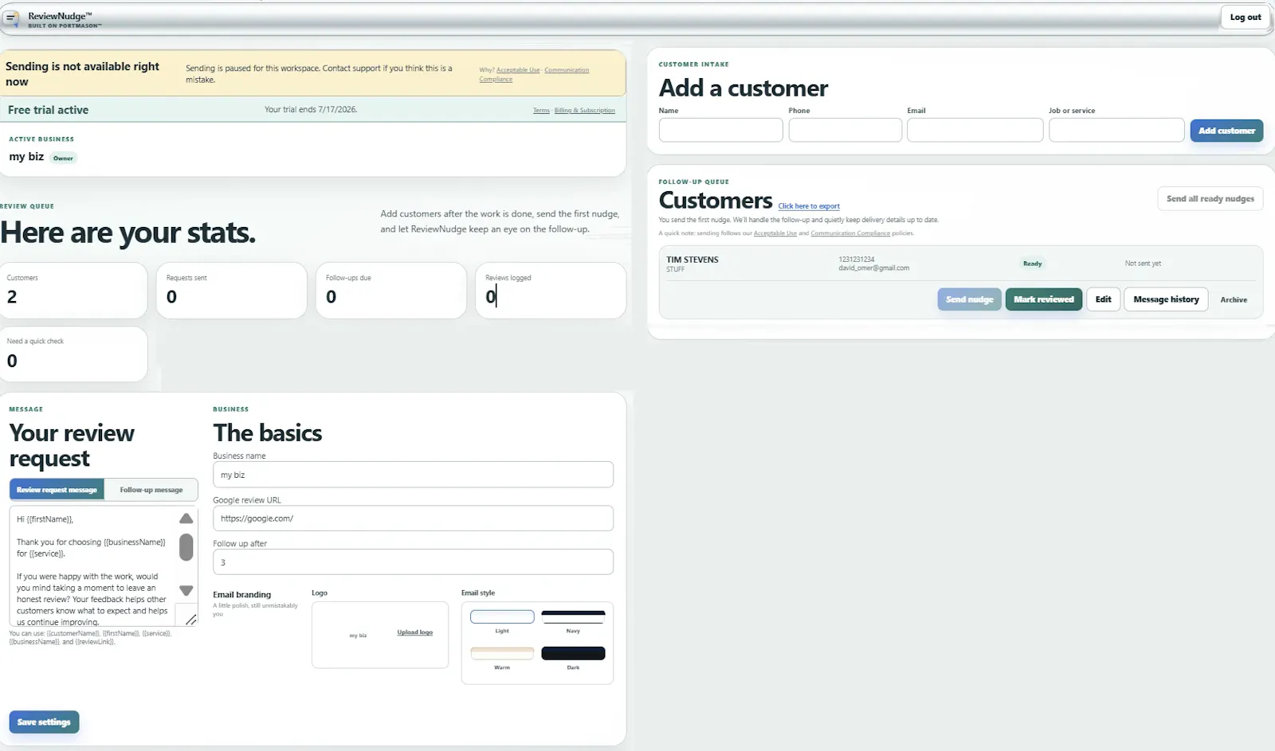Image resolution: width=1275 pixels, height=751 pixels.
Task: Click the message textarea scrollbar thumb
Action: point(186,547)
